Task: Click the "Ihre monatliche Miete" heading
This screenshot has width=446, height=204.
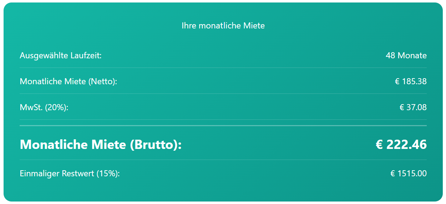Action: [x=223, y=26]
